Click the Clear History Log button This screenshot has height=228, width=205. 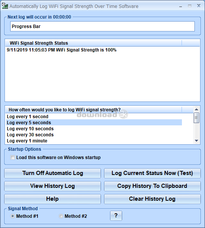[x=152, y=199]
